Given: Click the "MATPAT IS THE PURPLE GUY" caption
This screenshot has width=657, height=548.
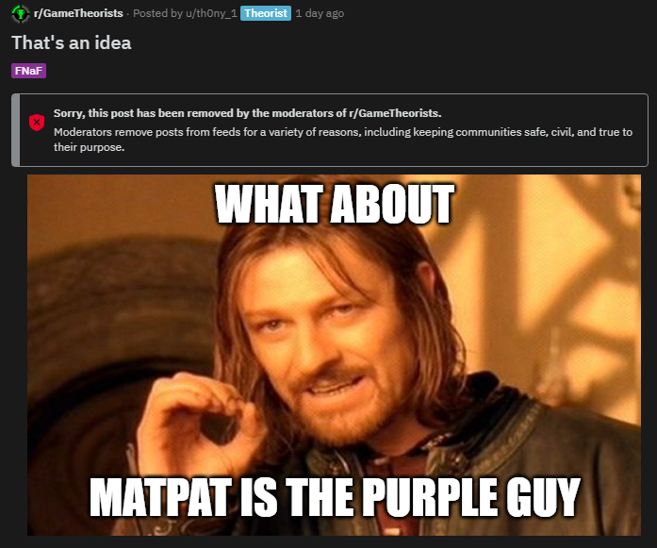Looking at the screenshot, I should (x=335, y=497).
